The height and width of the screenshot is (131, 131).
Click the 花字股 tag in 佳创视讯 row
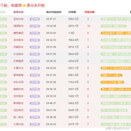click(x=35, y=110)
